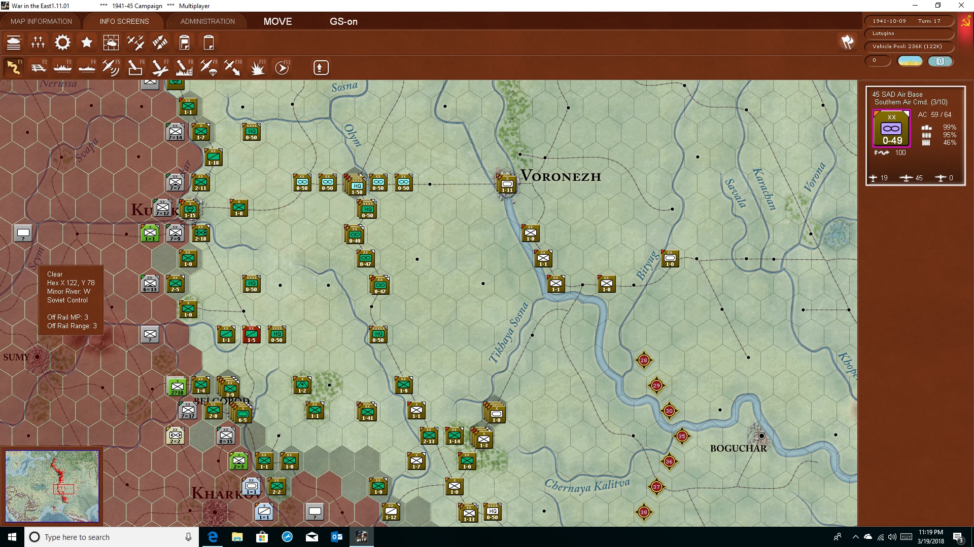
Task: Select Air Transport mode F9
Action: pyautogui.click(x=208, y=67)
